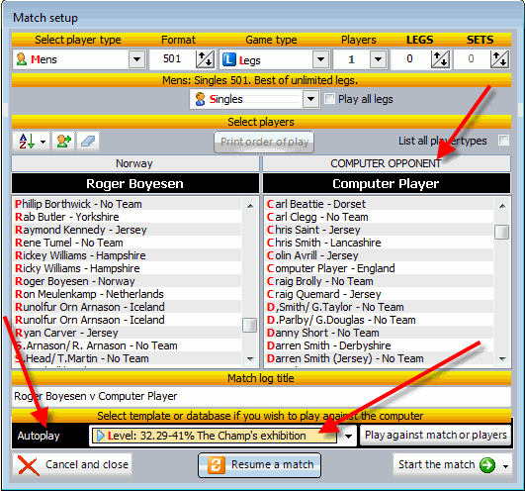Click the Match log title text field

pos(261,396)
